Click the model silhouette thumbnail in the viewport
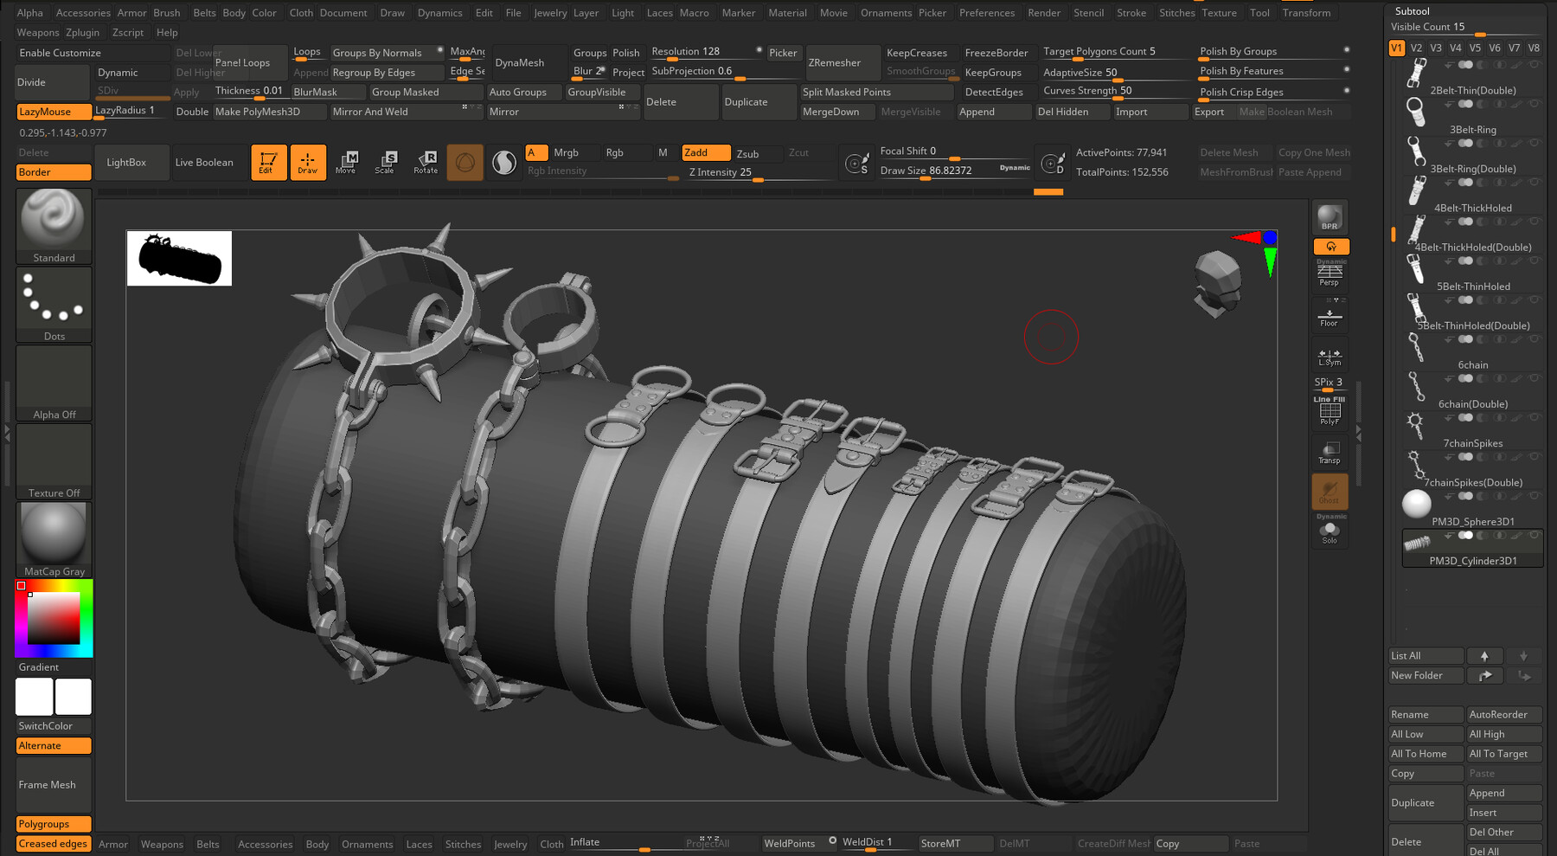1557x856 pixels. [x=179, y=258]
